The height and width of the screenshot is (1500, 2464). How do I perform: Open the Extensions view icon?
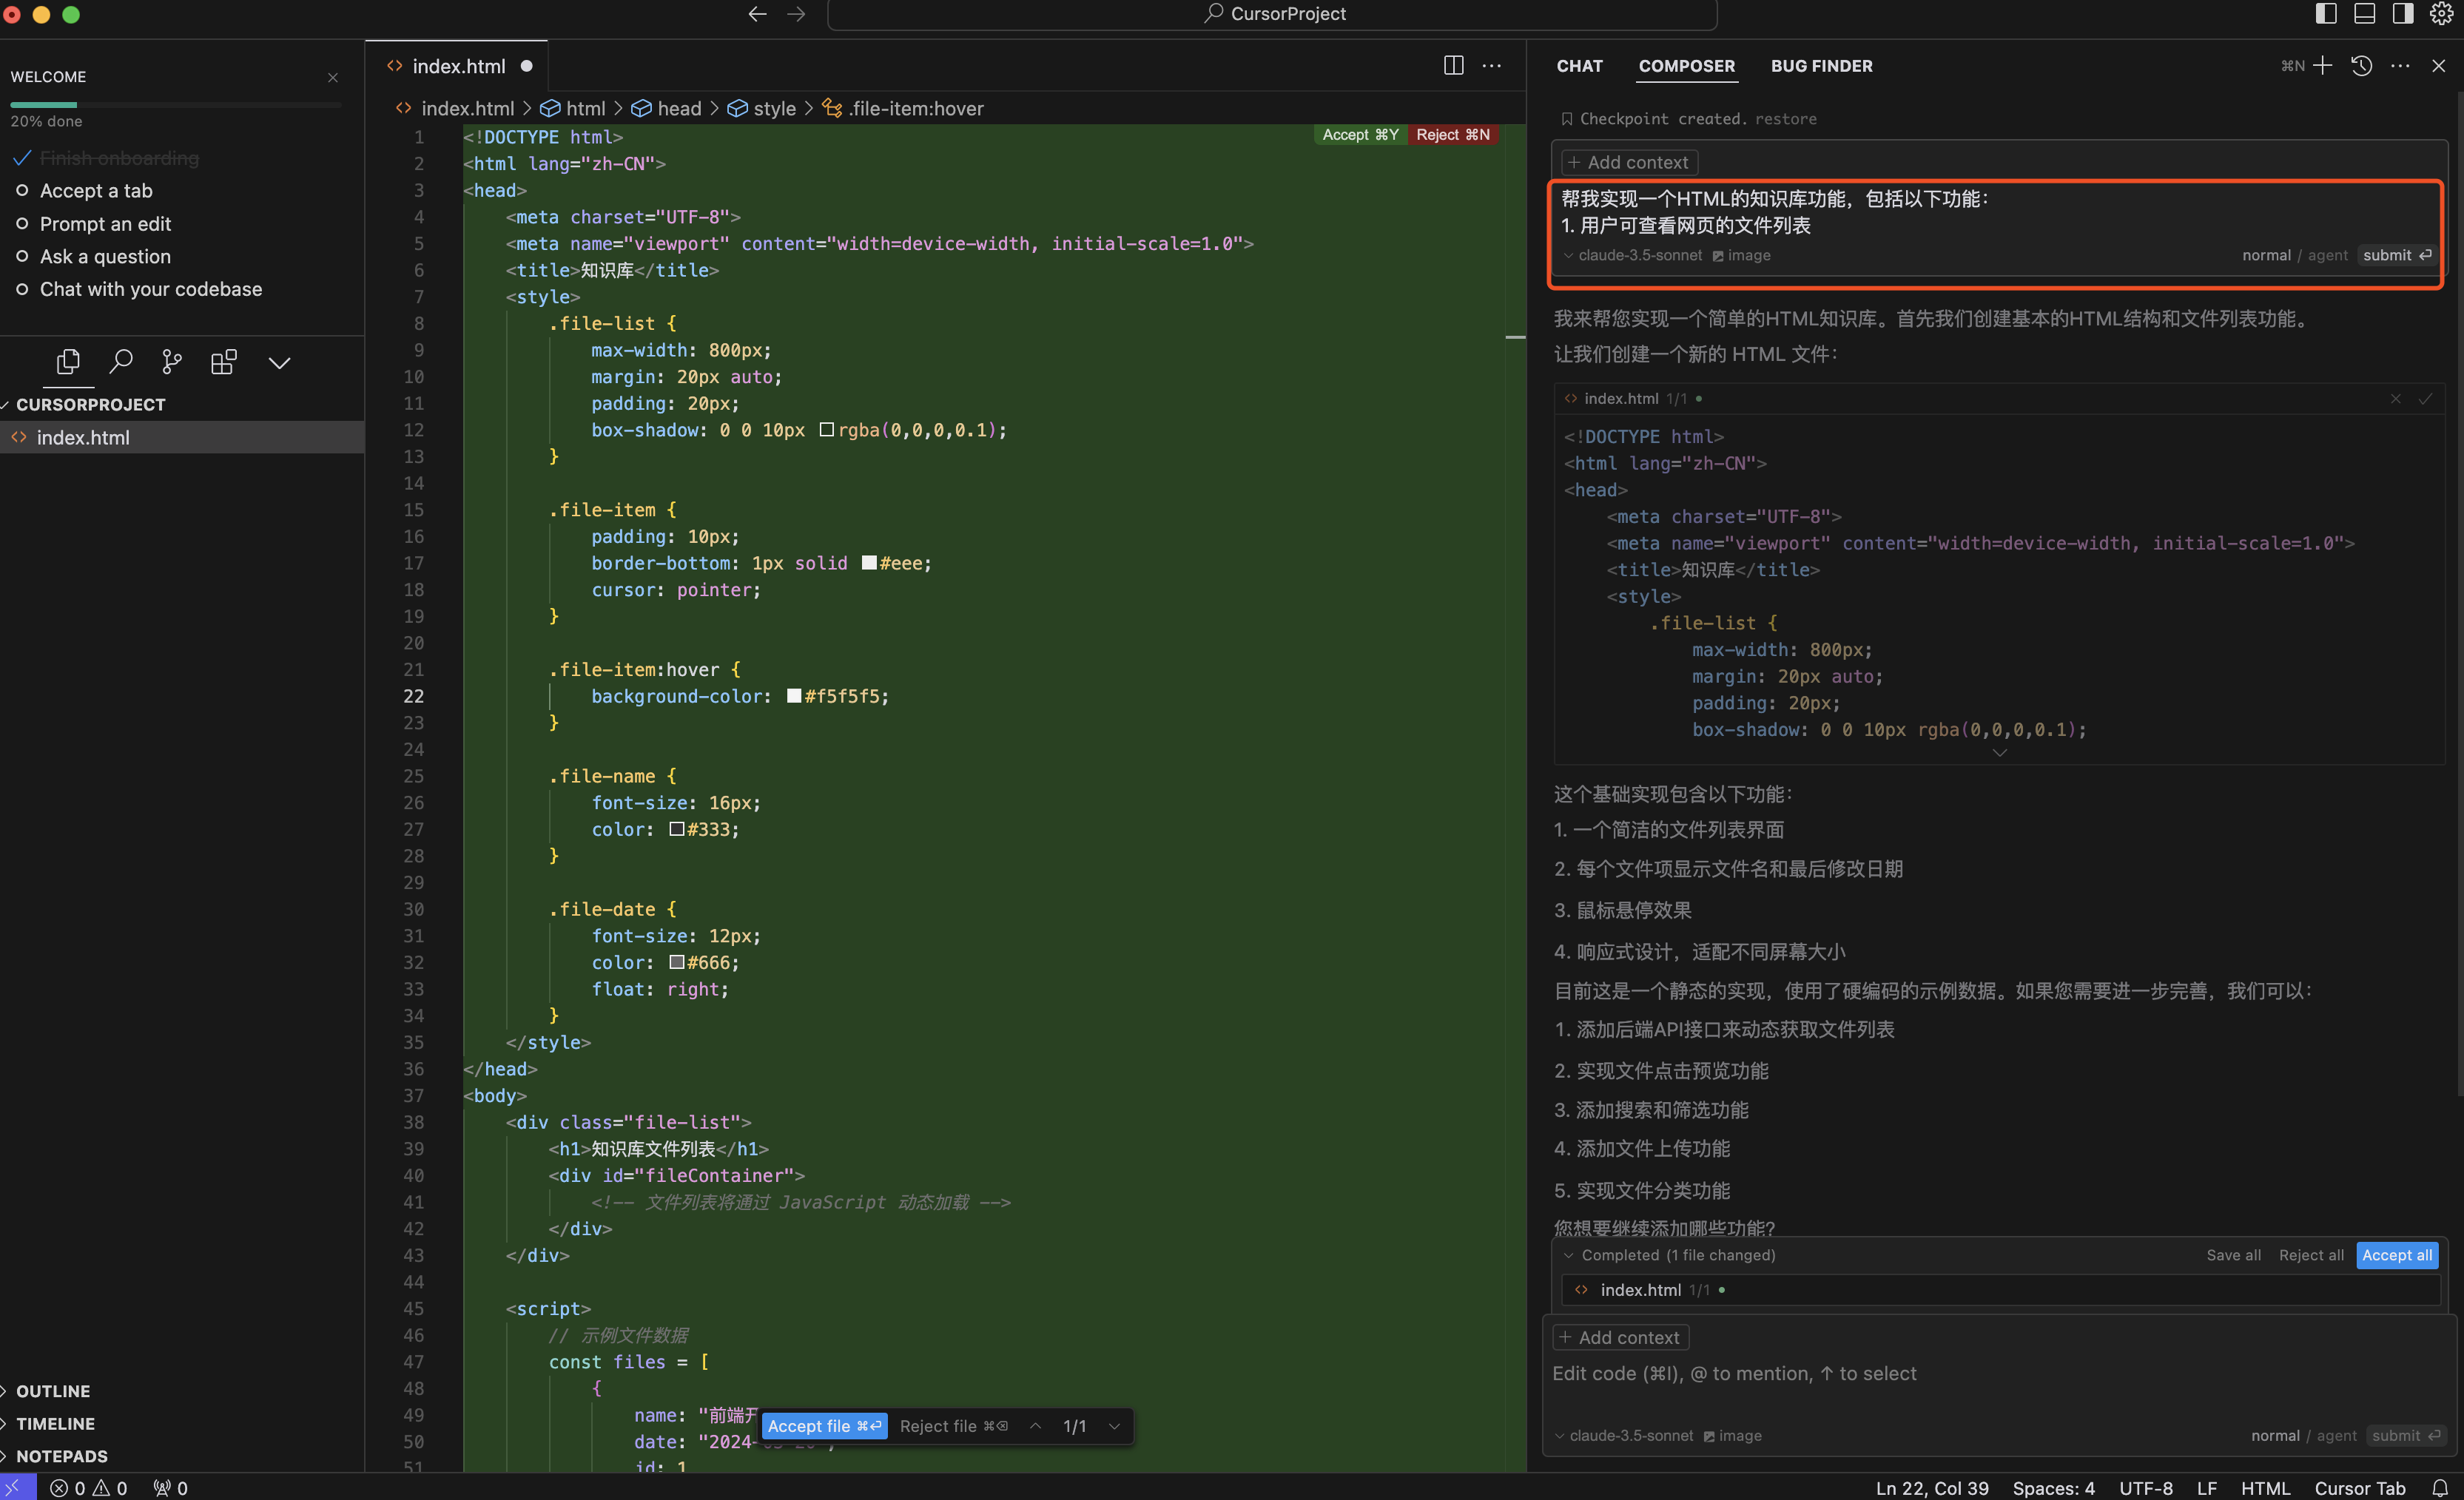pos(224,362)
